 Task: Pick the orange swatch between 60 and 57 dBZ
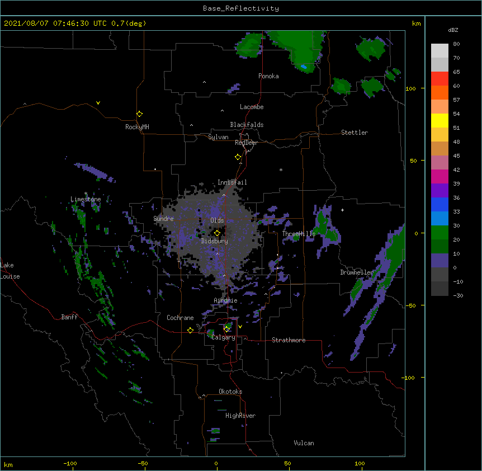click(440, 92)
